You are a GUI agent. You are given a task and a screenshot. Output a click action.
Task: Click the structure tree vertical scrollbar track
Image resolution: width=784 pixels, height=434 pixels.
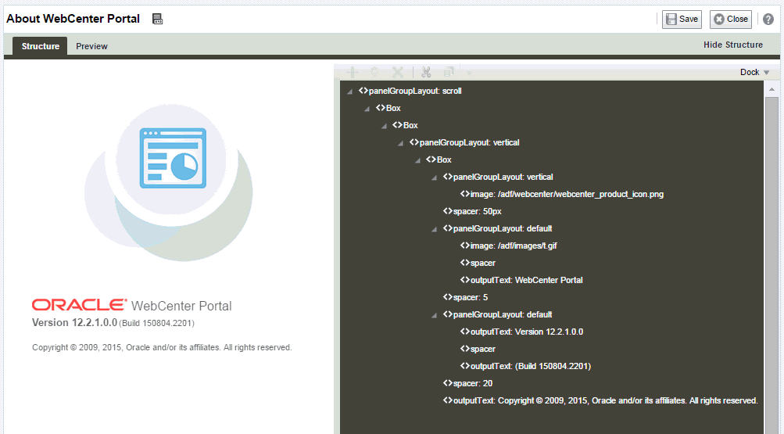tap(771, 265)
